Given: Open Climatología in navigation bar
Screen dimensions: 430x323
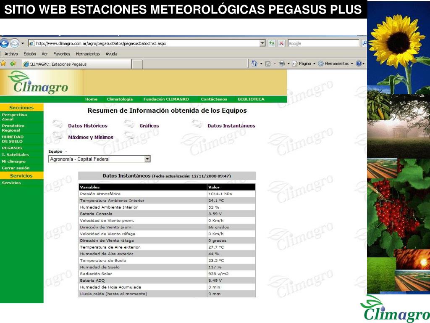Looking at the screenshot, I should pyautogui.click(x=120, y=99).
